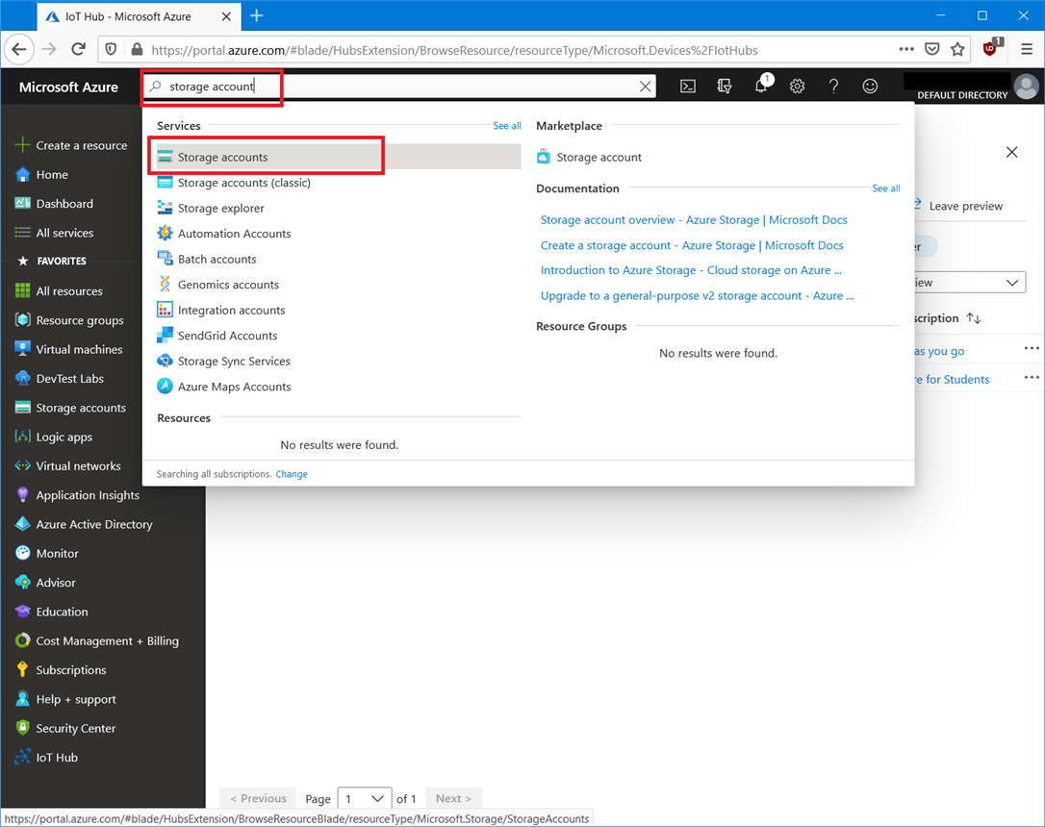Click See all next to Services
This screenshot has height=827, width=1045.
point(506,126)
